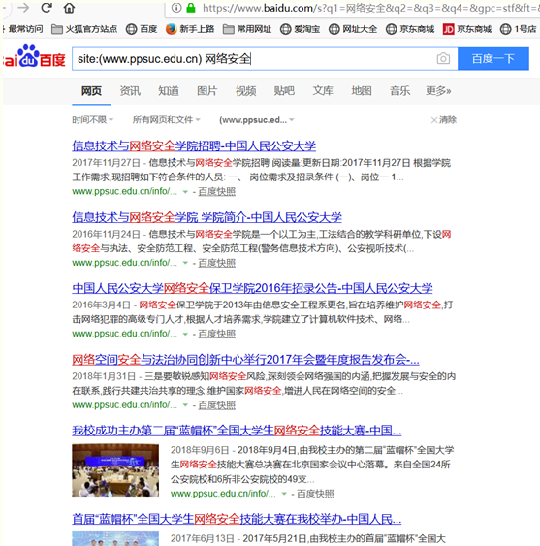This screenshot has height=546, width=540.
Task: Open result 信息技术与网络安全学院 学院简介
Action: pos(206,217)
